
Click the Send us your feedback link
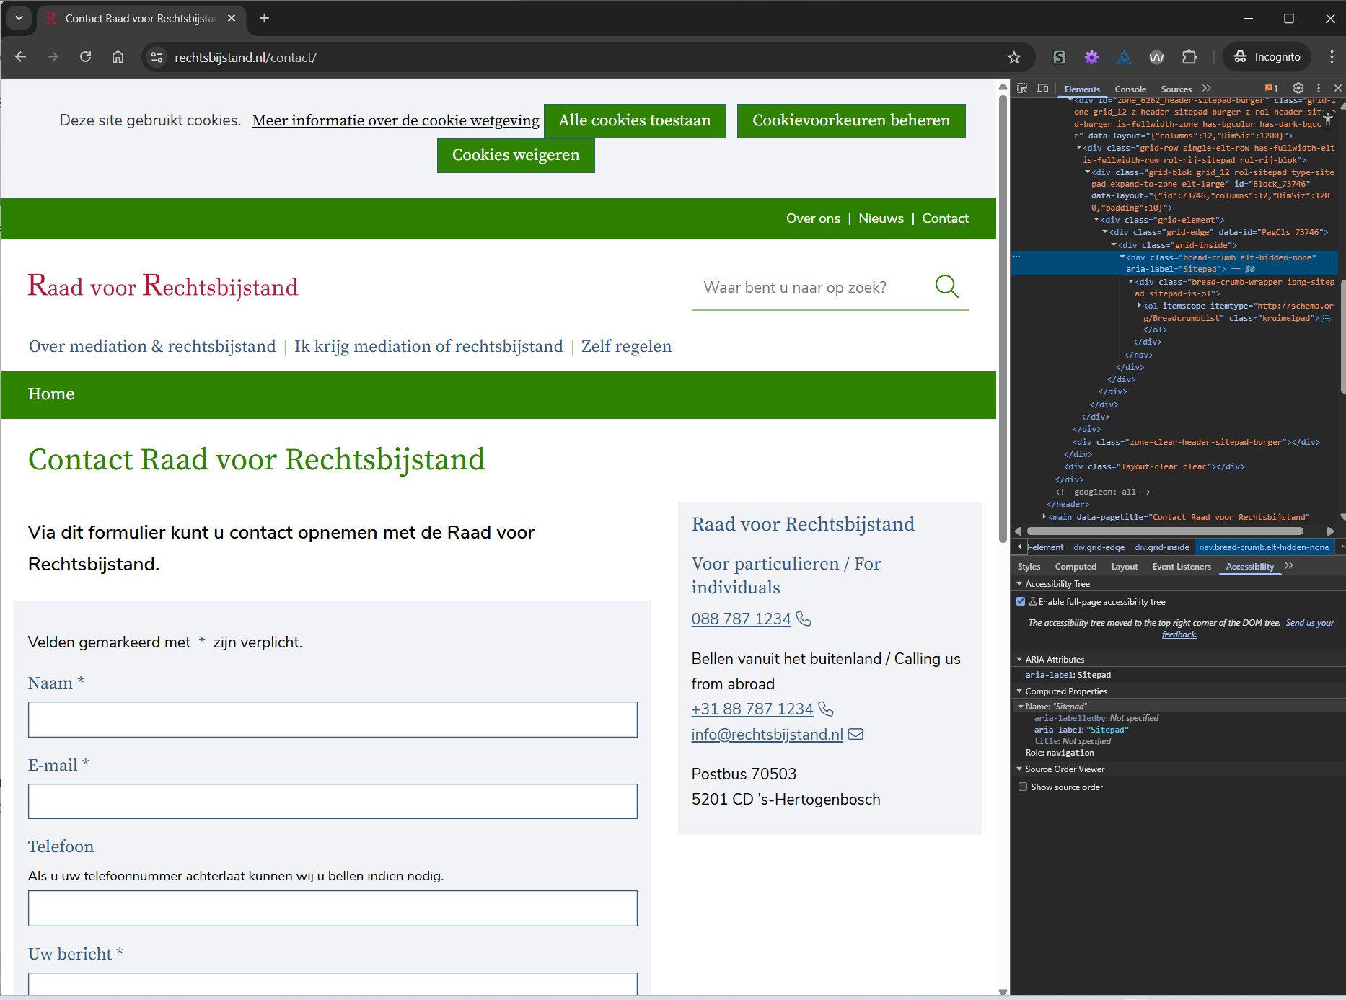point(1310,623)
